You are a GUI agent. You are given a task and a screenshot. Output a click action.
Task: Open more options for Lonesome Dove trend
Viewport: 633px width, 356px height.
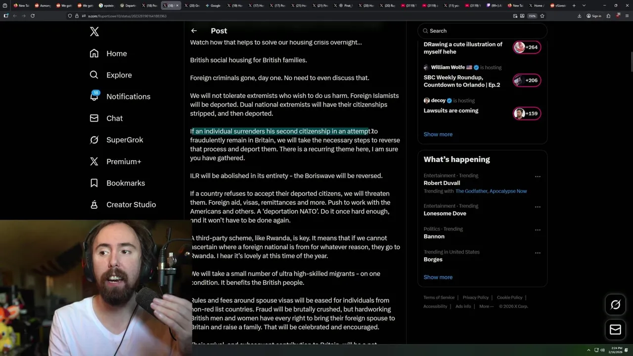[538, 207]
